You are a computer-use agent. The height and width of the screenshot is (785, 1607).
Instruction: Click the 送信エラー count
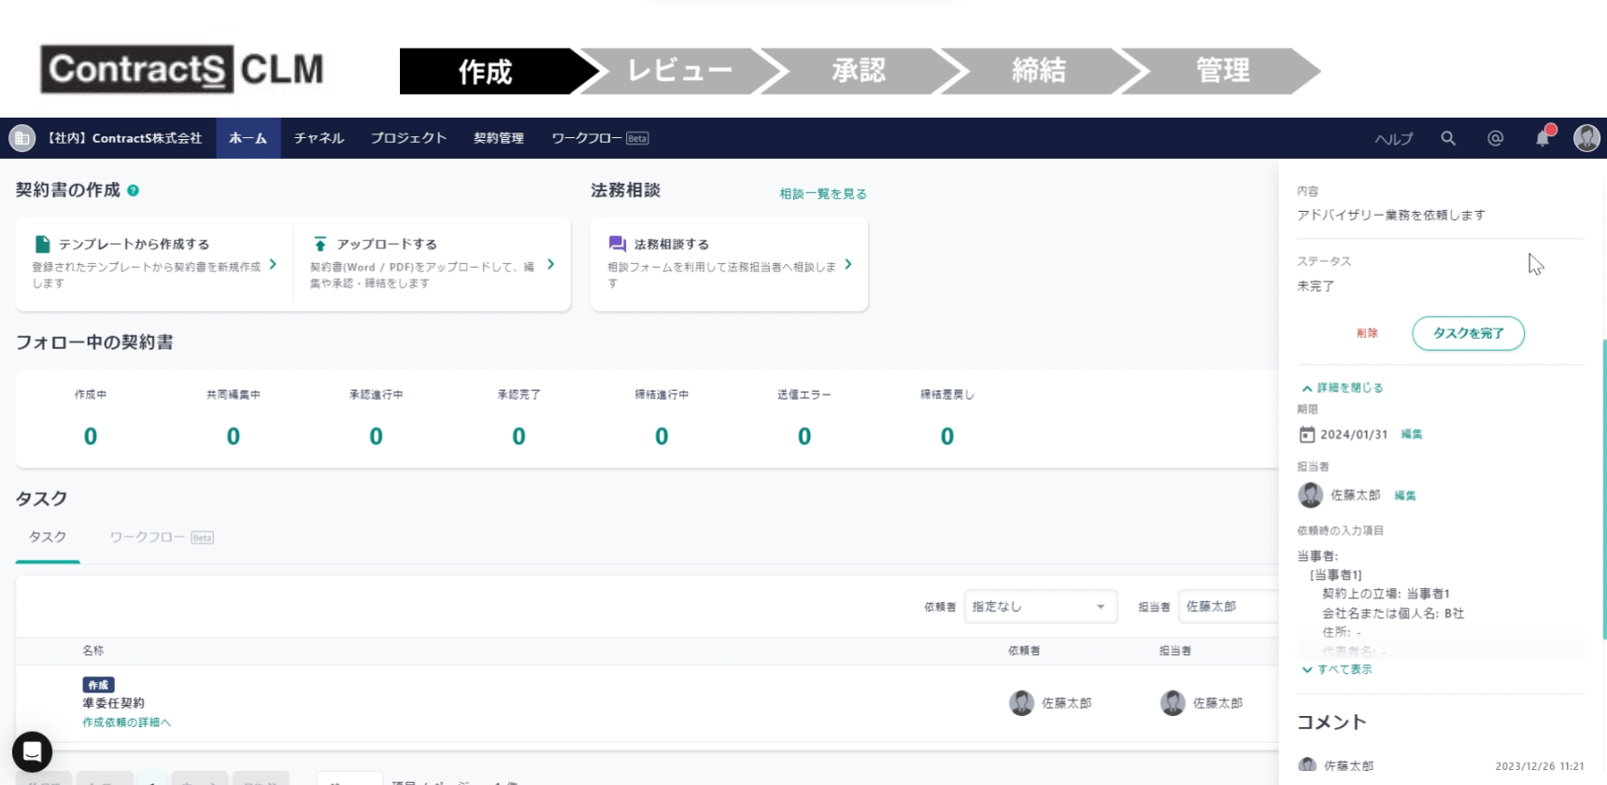(x=804, y=436)
